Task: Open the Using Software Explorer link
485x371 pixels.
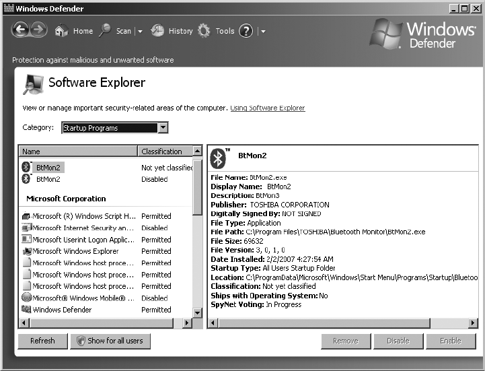Action: pos(268,108)
